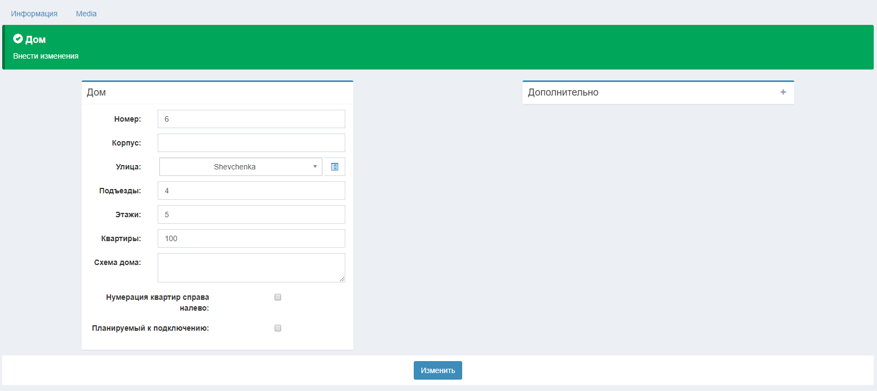
Task: Click the Внести изменения banner text
Action: click(46, 56)
